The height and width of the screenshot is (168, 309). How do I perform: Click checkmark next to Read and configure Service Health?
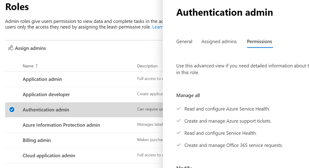coord(179,133)
